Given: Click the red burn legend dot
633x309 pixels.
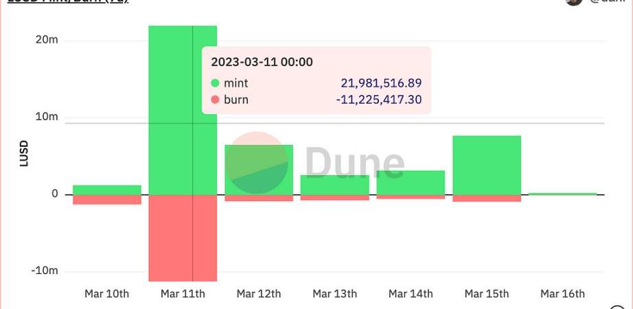Looking at the screenshot, I should 215,100.
